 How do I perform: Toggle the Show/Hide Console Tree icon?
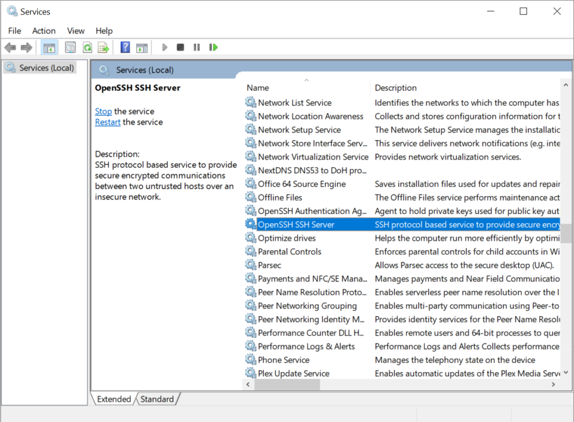tap(49, 47)
